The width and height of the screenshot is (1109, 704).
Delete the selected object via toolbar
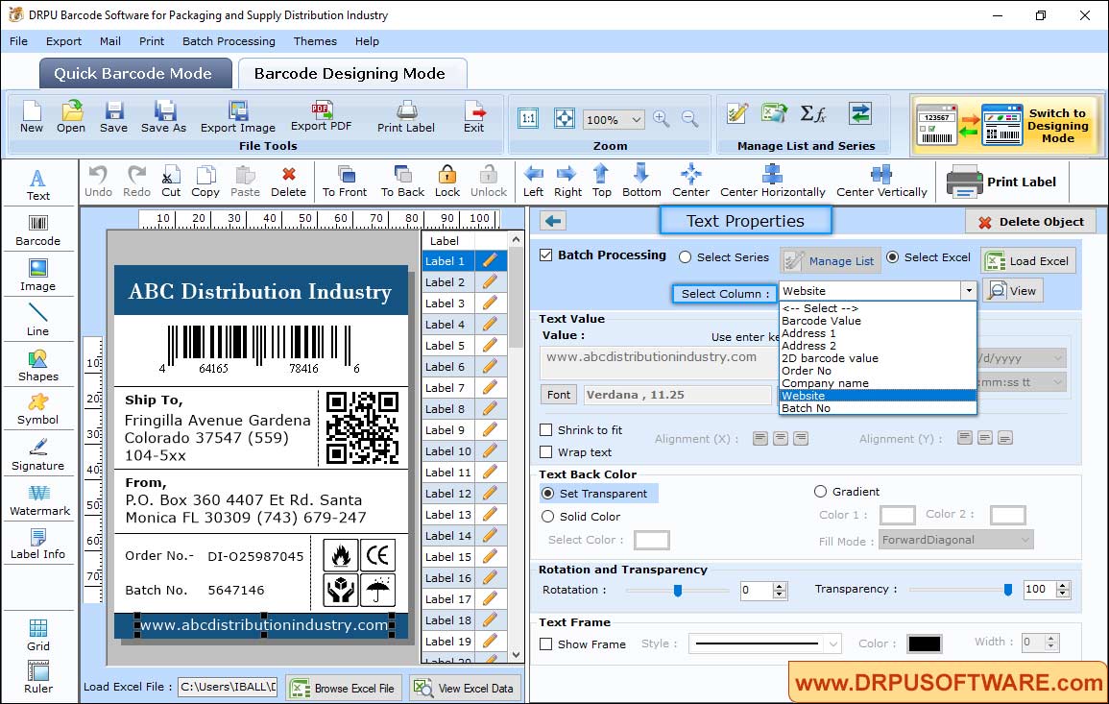click(289, 182)
